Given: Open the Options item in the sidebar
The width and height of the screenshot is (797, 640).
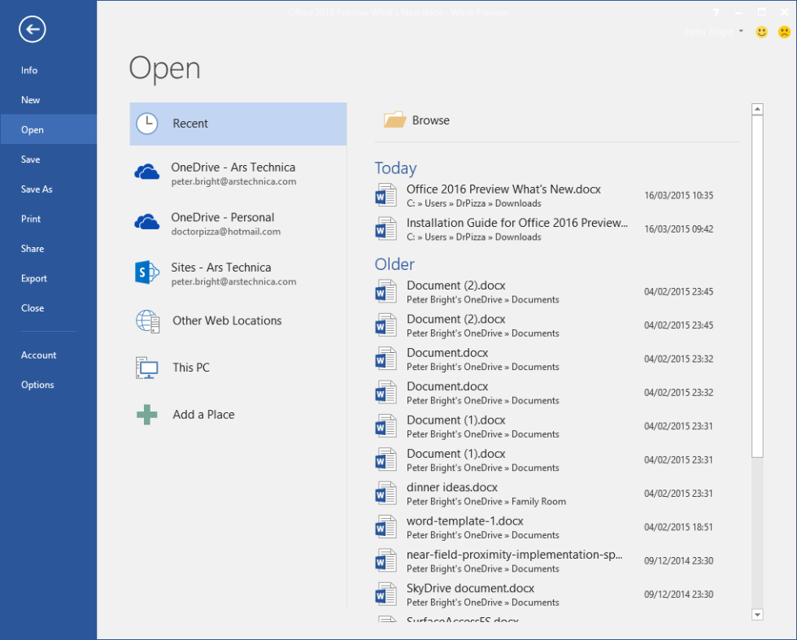Looking at the screenshot, I should click(x=37, y=385).
